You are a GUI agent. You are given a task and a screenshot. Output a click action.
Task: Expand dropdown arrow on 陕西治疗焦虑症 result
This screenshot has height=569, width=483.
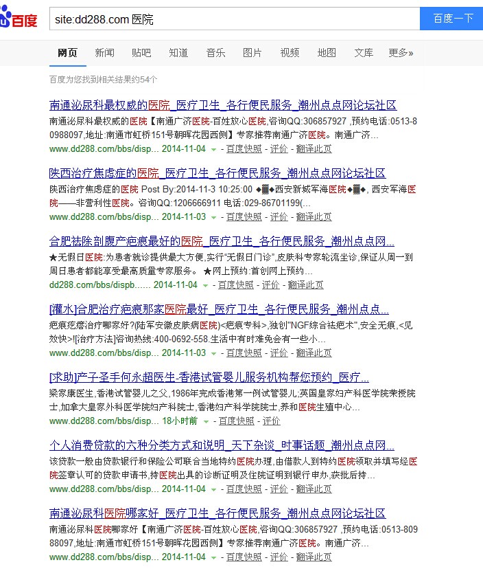(213, 217)
